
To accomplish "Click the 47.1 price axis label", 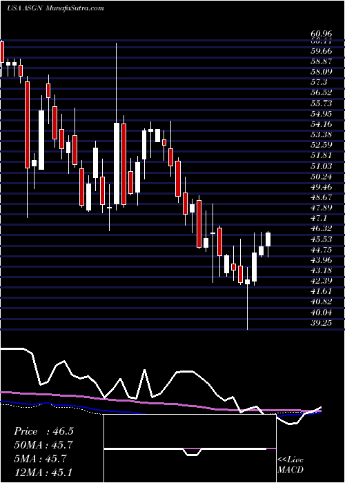I will tap(319, 219).
